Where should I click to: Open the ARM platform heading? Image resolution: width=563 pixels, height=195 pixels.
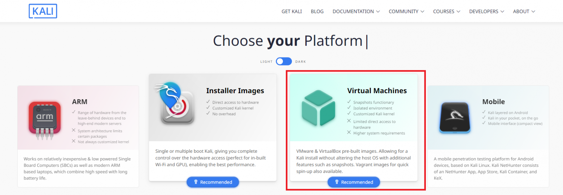tap(80, 102)
